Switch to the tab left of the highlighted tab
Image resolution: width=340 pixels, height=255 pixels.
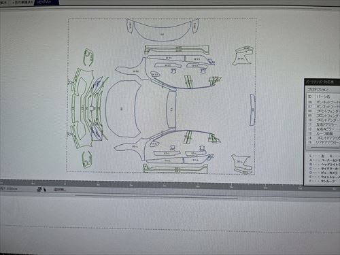[22, 3]
